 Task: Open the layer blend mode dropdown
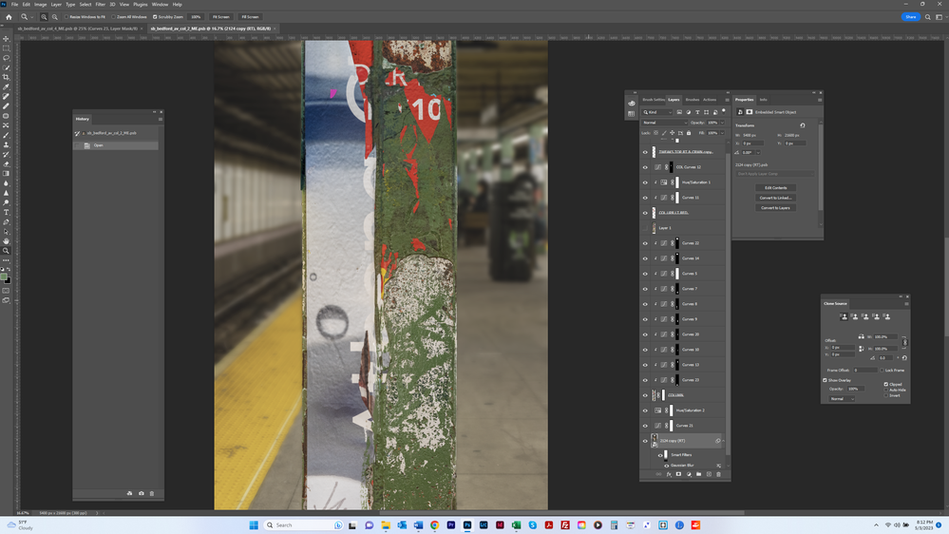coord(663,123)
